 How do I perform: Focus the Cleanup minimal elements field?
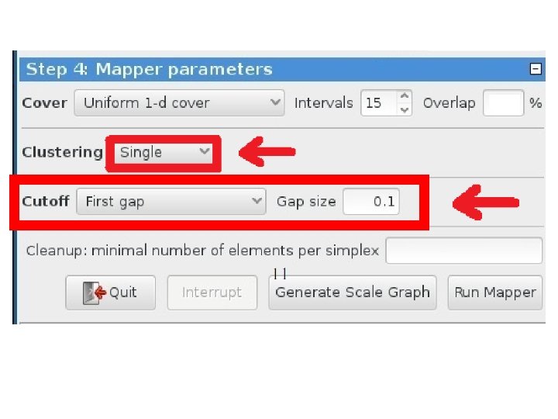(x=463, y=251)
